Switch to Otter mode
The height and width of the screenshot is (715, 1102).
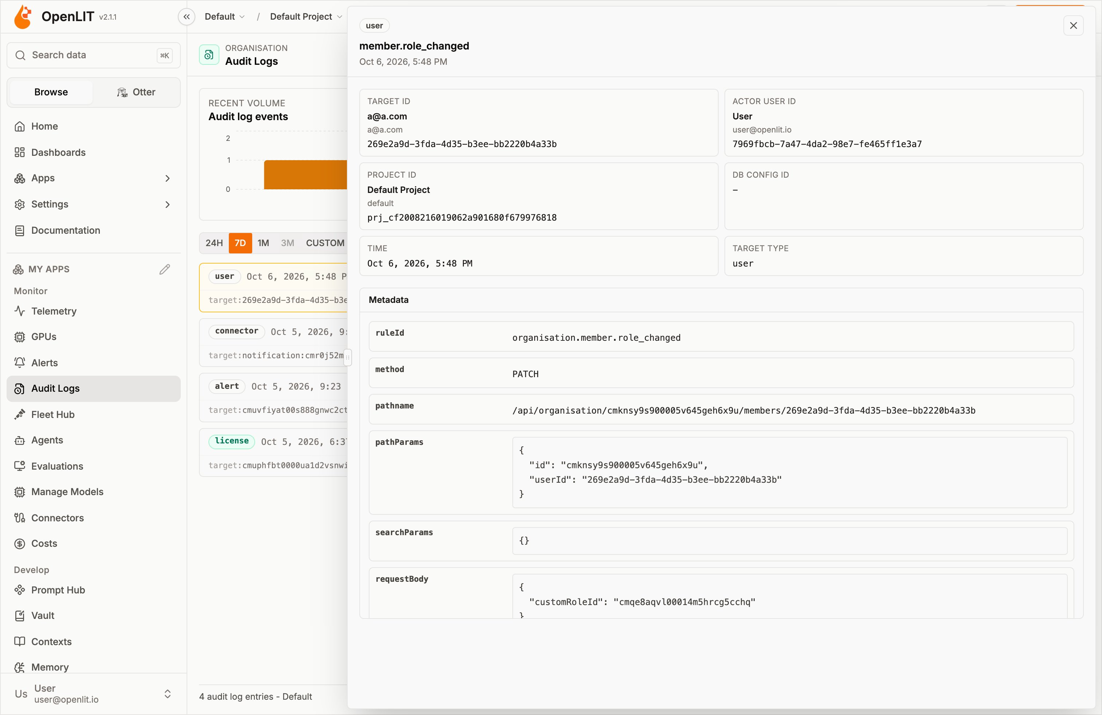(136, 92)
